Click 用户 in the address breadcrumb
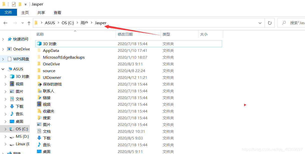 point(84,23)
